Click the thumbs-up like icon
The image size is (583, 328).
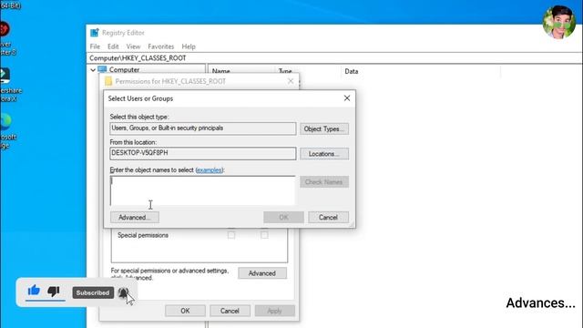pyautogui.click(x=34, y=290)
